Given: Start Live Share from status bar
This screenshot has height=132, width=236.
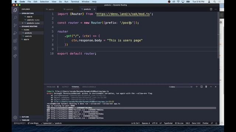Looking at the screenshot, I should pos(33,123).
